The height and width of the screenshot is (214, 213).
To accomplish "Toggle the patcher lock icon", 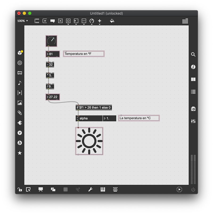I will click(20, 190).
